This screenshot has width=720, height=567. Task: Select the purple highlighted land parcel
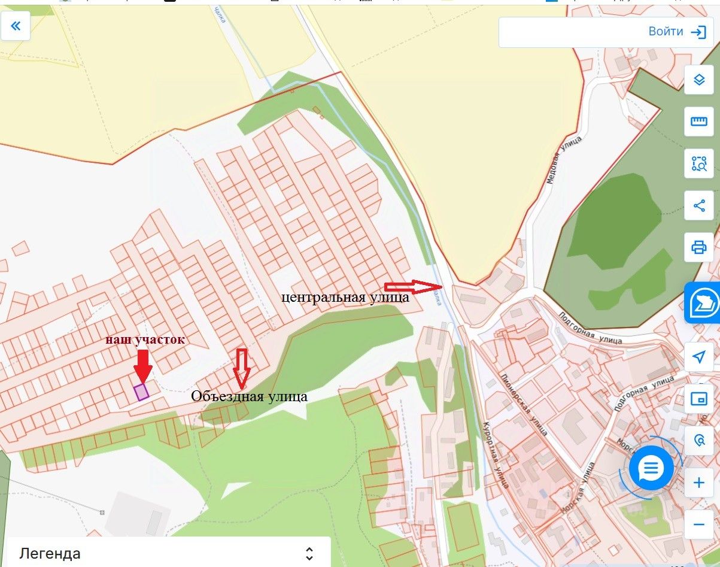141,392
